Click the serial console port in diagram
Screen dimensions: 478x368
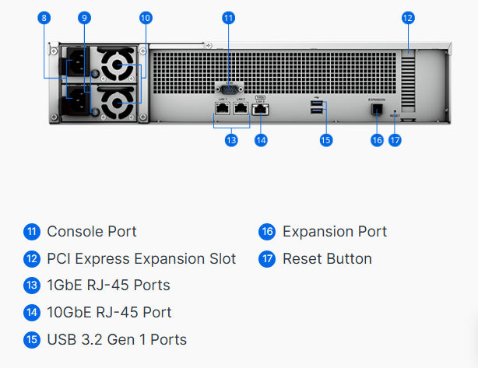click(x=229, y=89)
